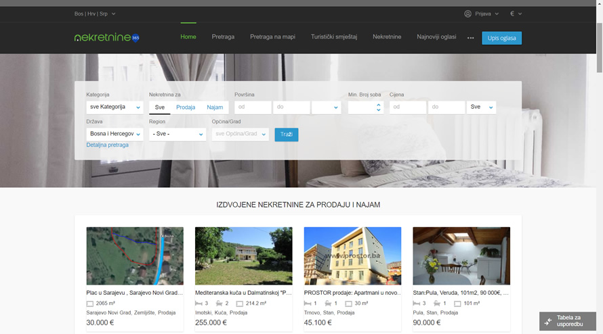Select Najam listing type option

click(215, 108)
